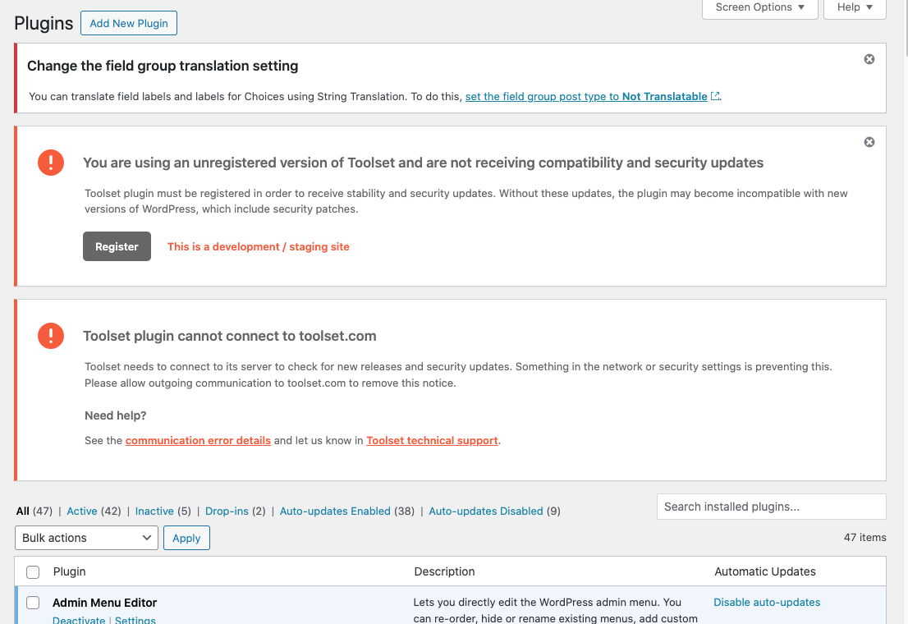908x624 pixels.
Task: Click the unregistered Toolset warning exclamation icon
Action: click(51, 163)
